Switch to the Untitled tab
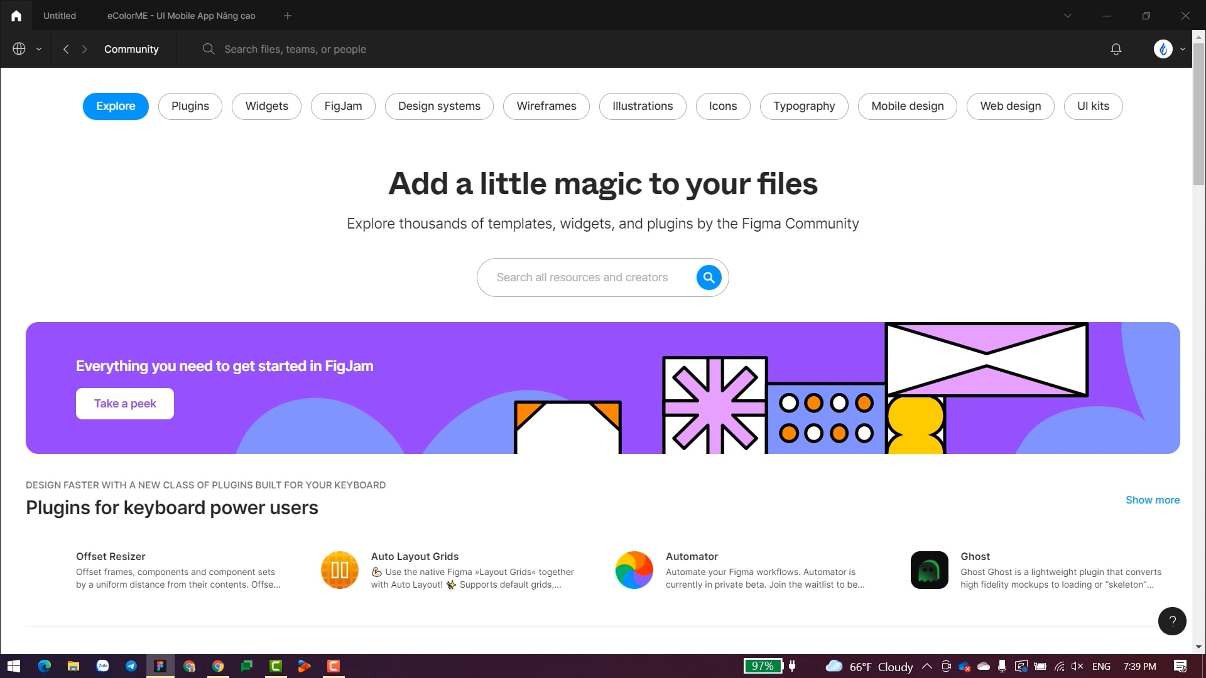1206x678 pixels. [60, 16]
